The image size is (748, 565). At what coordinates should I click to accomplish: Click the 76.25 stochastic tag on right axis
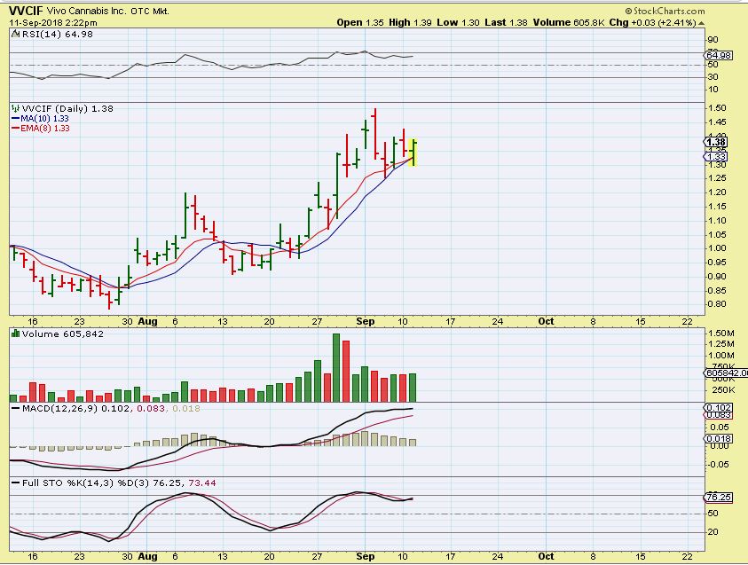tap(718, 498)
